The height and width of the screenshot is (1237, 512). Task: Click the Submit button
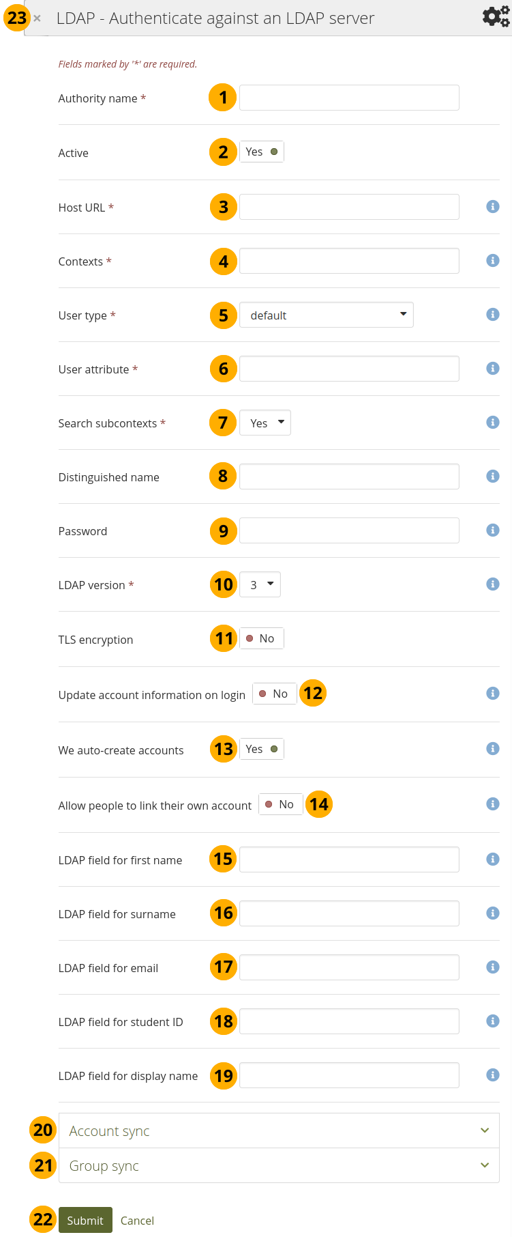pos(85,1220)
